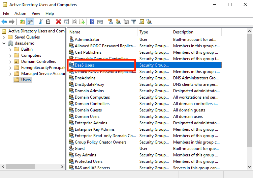The height and width of the screenshot is (178, 253).
Task: Select the Domain Guests row
Action: click(145, 110)
